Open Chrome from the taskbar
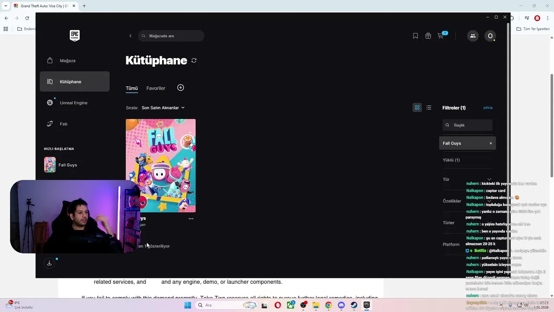This screenshot has width=554, height=312. [329, 305]
